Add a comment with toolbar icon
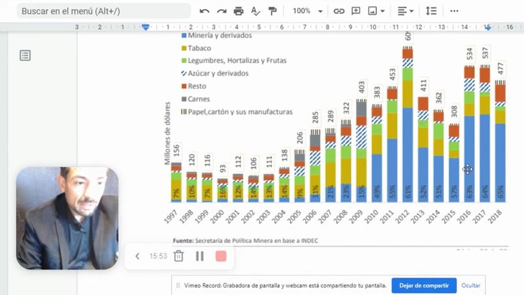The image size is (524, 295). coord(356,11)
